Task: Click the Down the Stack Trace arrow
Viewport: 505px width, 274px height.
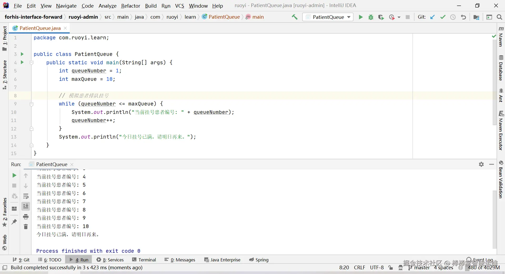Action: (26, 186)
